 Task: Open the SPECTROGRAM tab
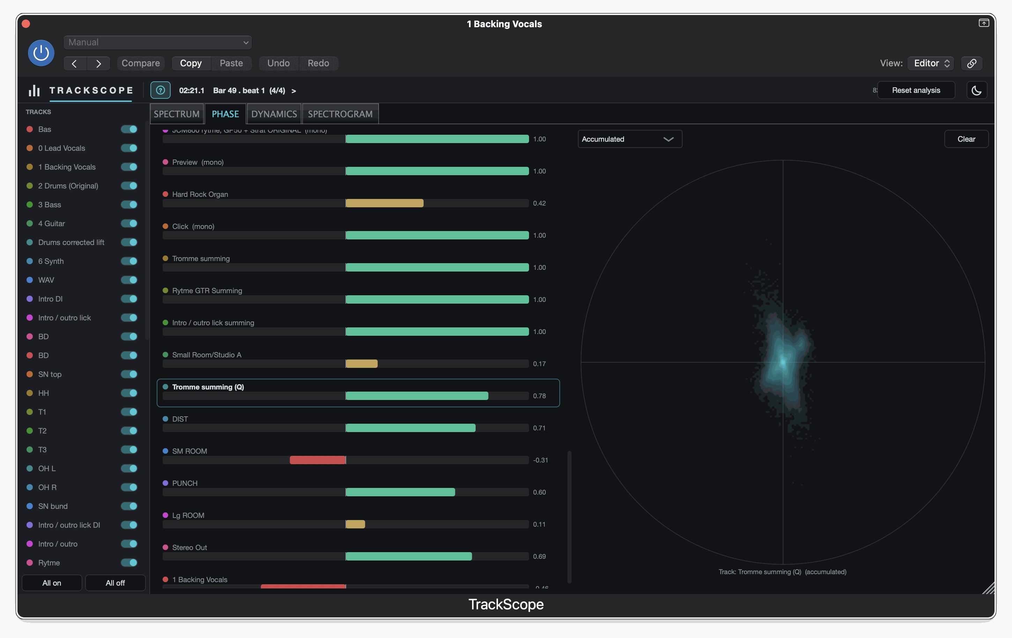pyautogui.click(x=340, y=114)
